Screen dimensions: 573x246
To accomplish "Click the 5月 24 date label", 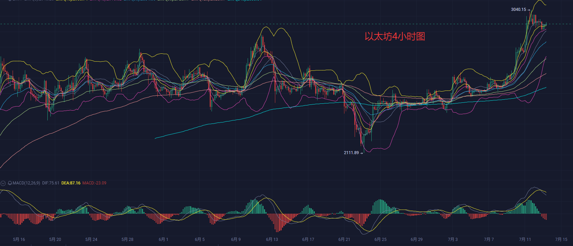I will (x=91, y=240).
